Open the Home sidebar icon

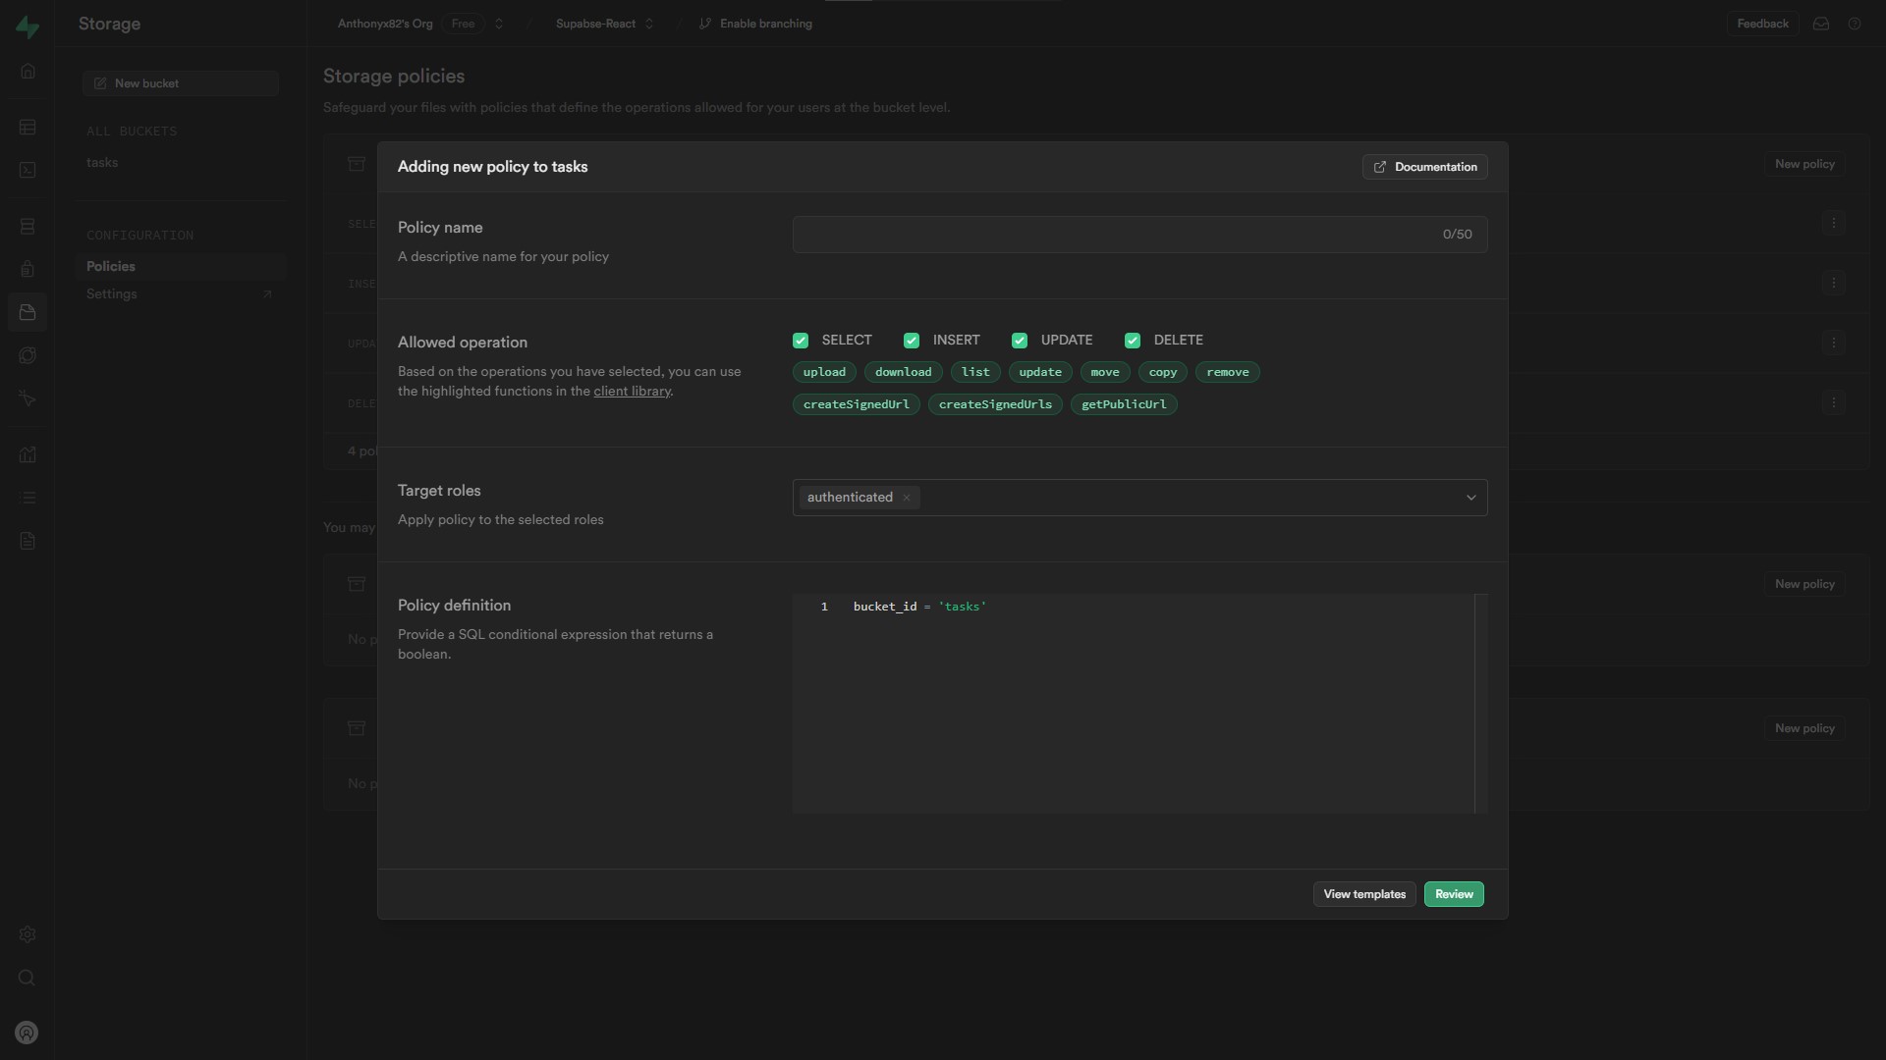(x=28, y=72)
